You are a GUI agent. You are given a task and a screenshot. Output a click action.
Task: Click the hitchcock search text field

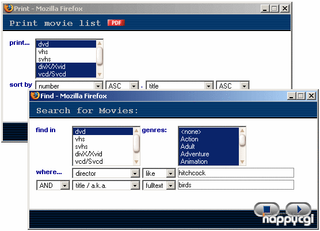tap(236, 173)
